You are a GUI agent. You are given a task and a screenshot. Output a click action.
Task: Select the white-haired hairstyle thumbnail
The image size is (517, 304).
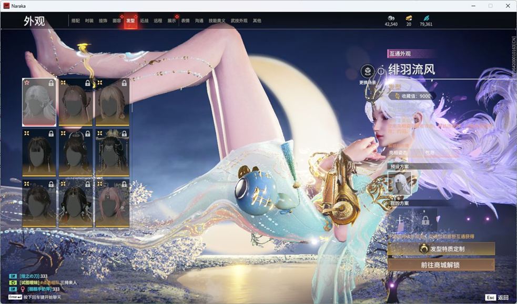[x=39, y=102]
